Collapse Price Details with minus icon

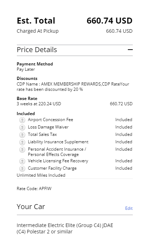click(x=130, y=50)
